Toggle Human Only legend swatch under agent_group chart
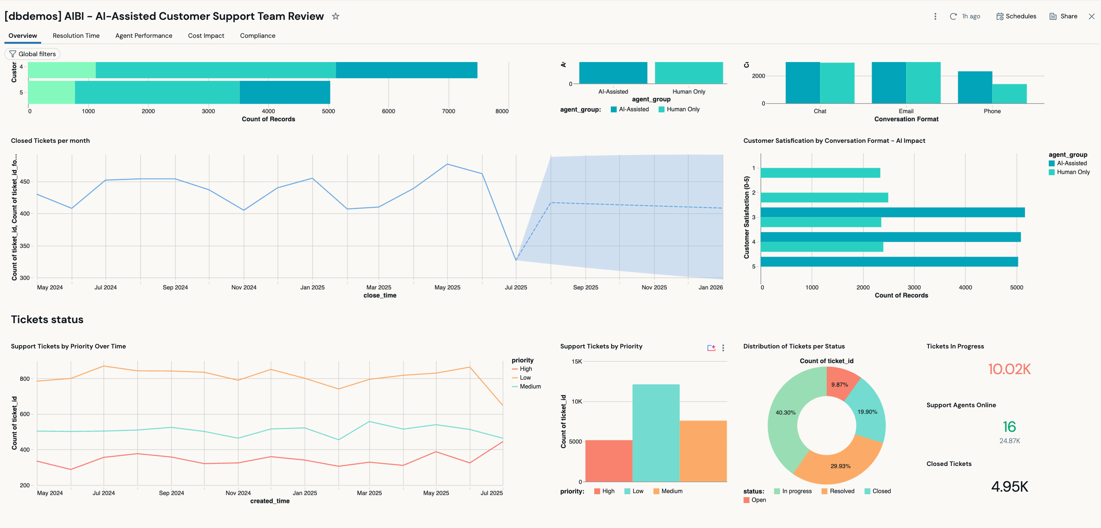The width and height of the screenshot is (1101, 528). [x=662, y=109]
